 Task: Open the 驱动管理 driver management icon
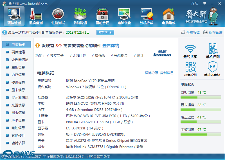click(102, 16)
